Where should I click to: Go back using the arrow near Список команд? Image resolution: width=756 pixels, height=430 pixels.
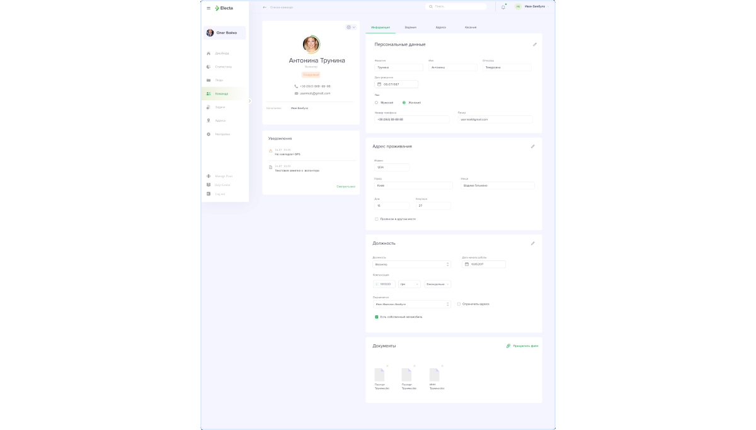[265, 7]
